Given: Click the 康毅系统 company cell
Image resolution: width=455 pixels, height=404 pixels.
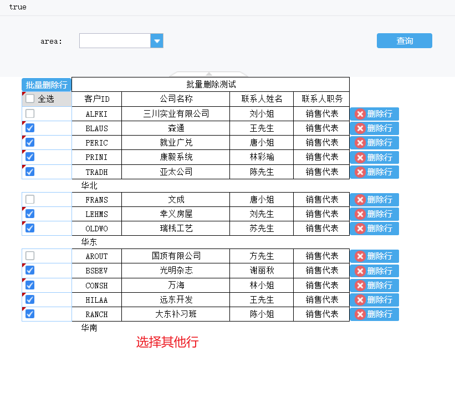Looking at the screenshot, I should [x=176, y=157].
